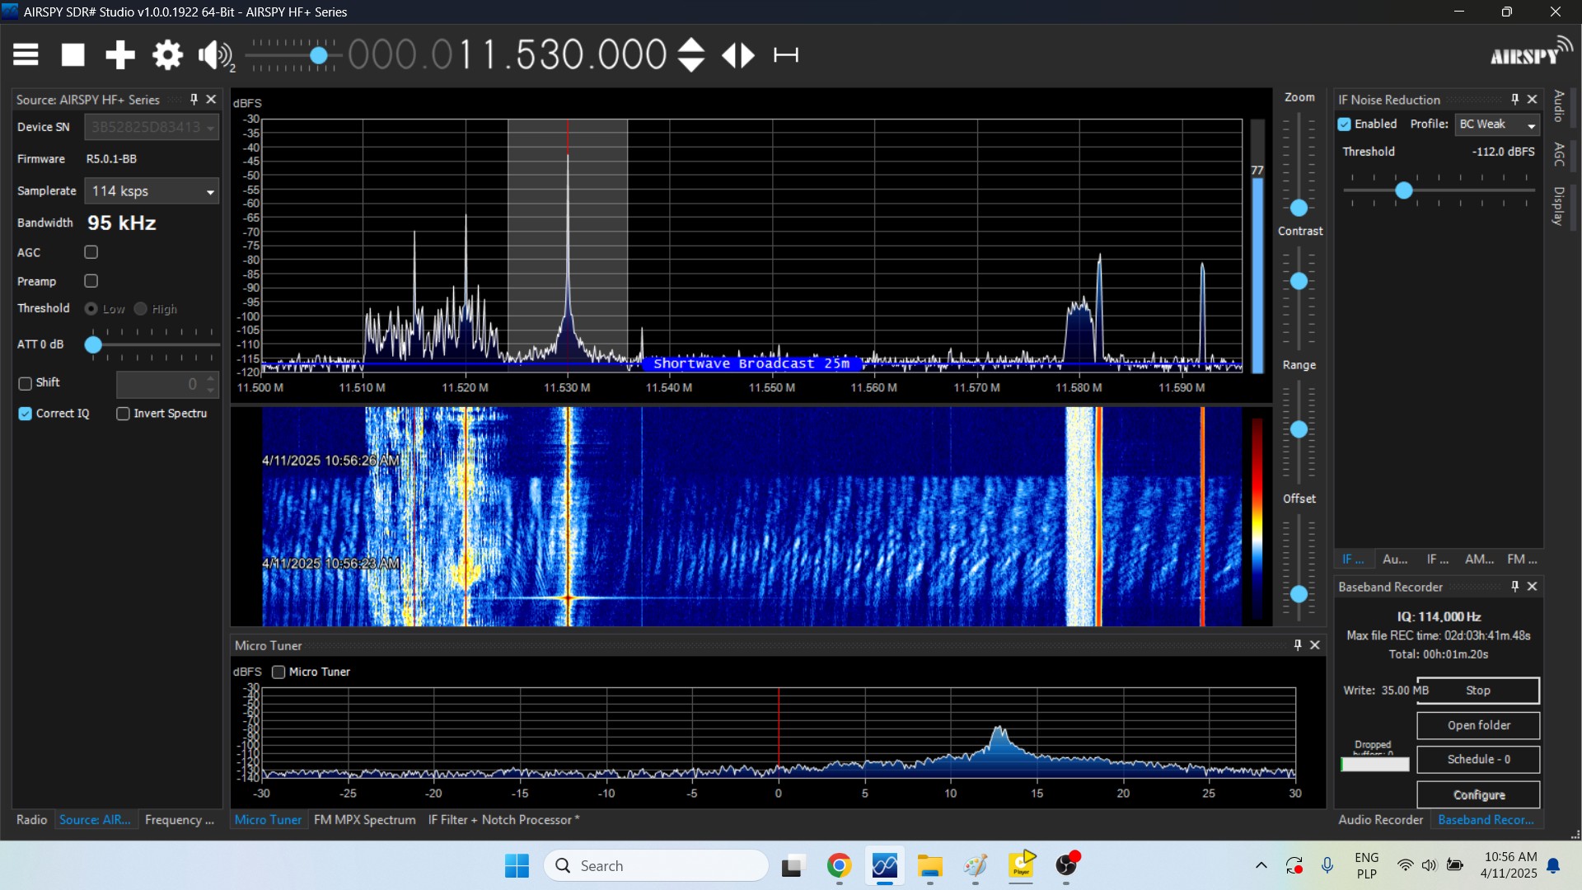
Task: Adjust the volume slider in the top toolbar
Action: (319, 55)
